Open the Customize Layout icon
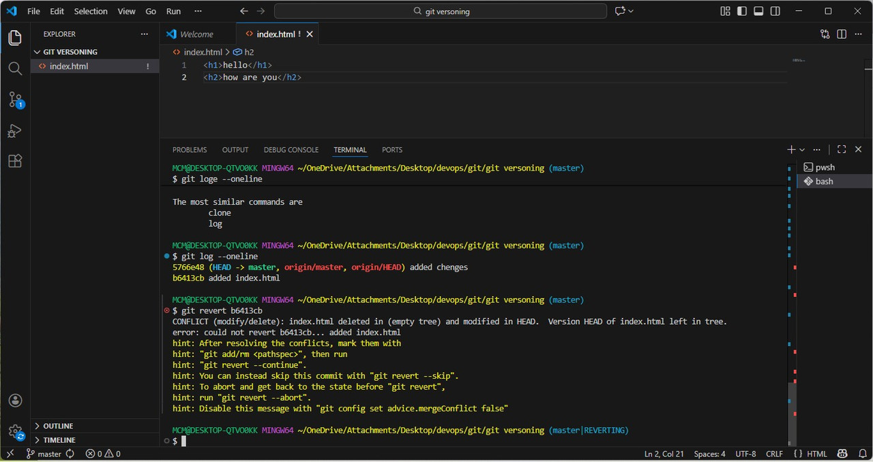This screenshot has width=873, height=462. click(x=725, y=11)
